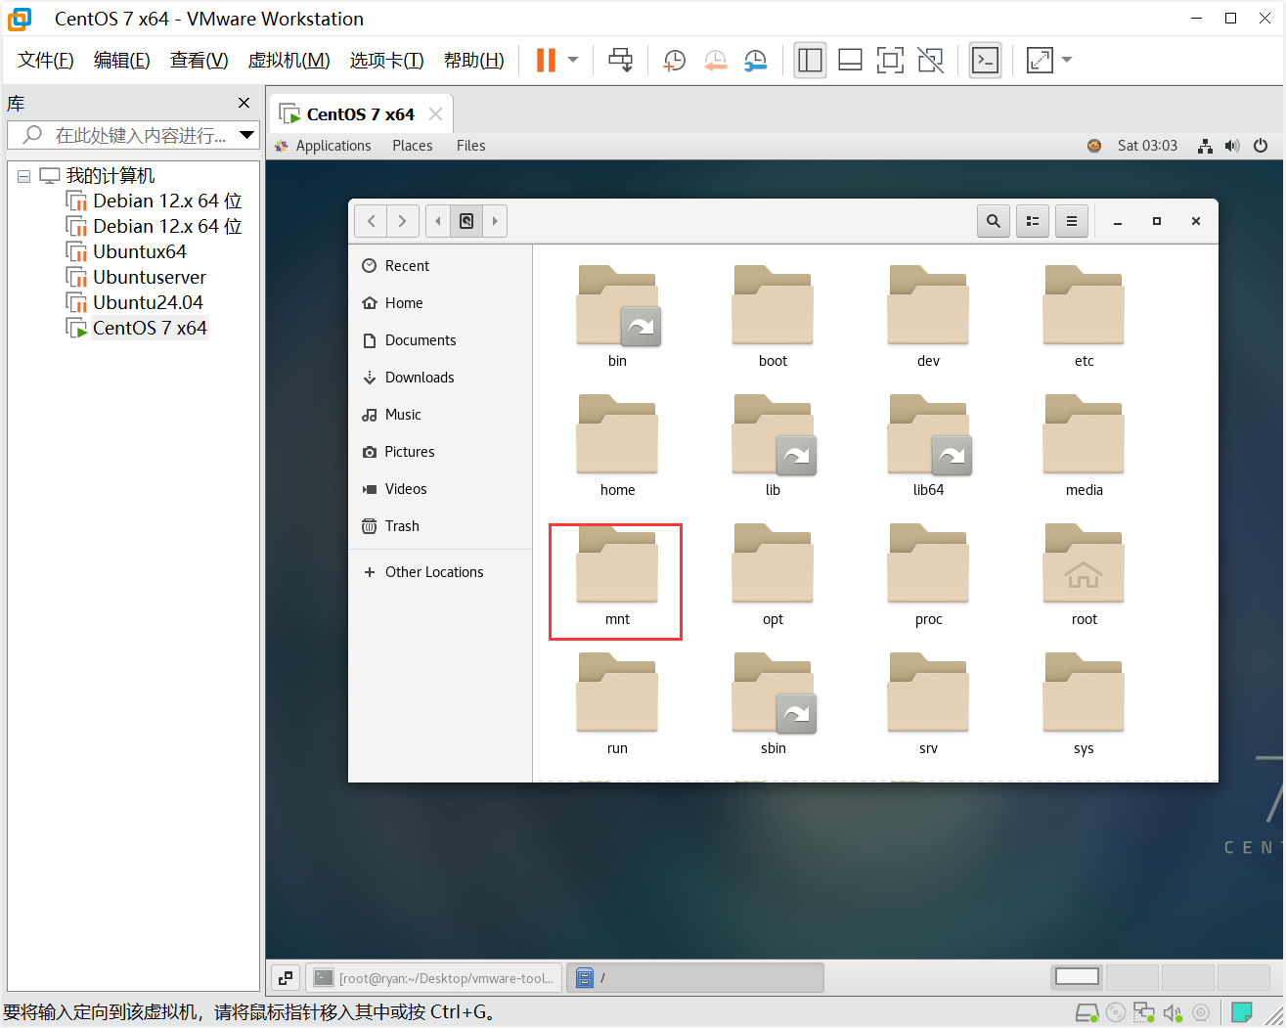This screenshot has height=1028, width=1286.
Task: Click the volume icon in GNOME top panel
Action: click(x=1232, y=146)
